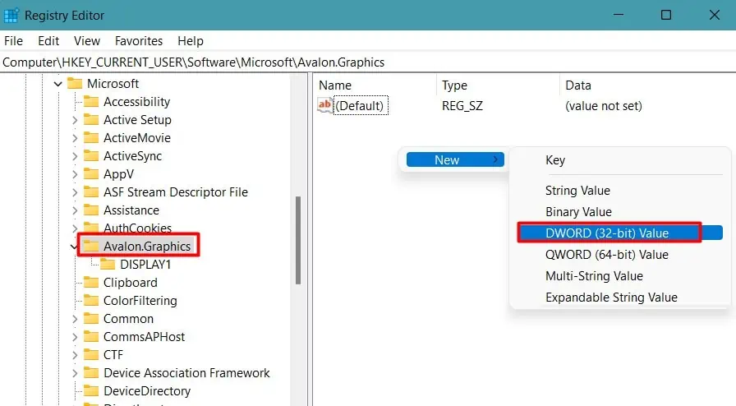Click the (value not set) data cell

pyautogui.click(x=604, y=106)
